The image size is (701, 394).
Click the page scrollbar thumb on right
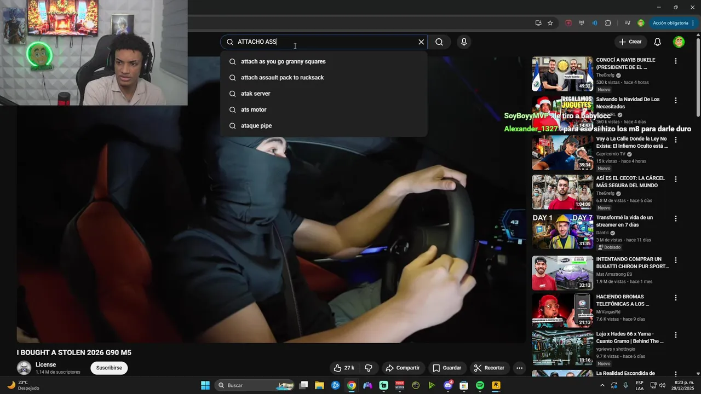[x=698, y=77]
